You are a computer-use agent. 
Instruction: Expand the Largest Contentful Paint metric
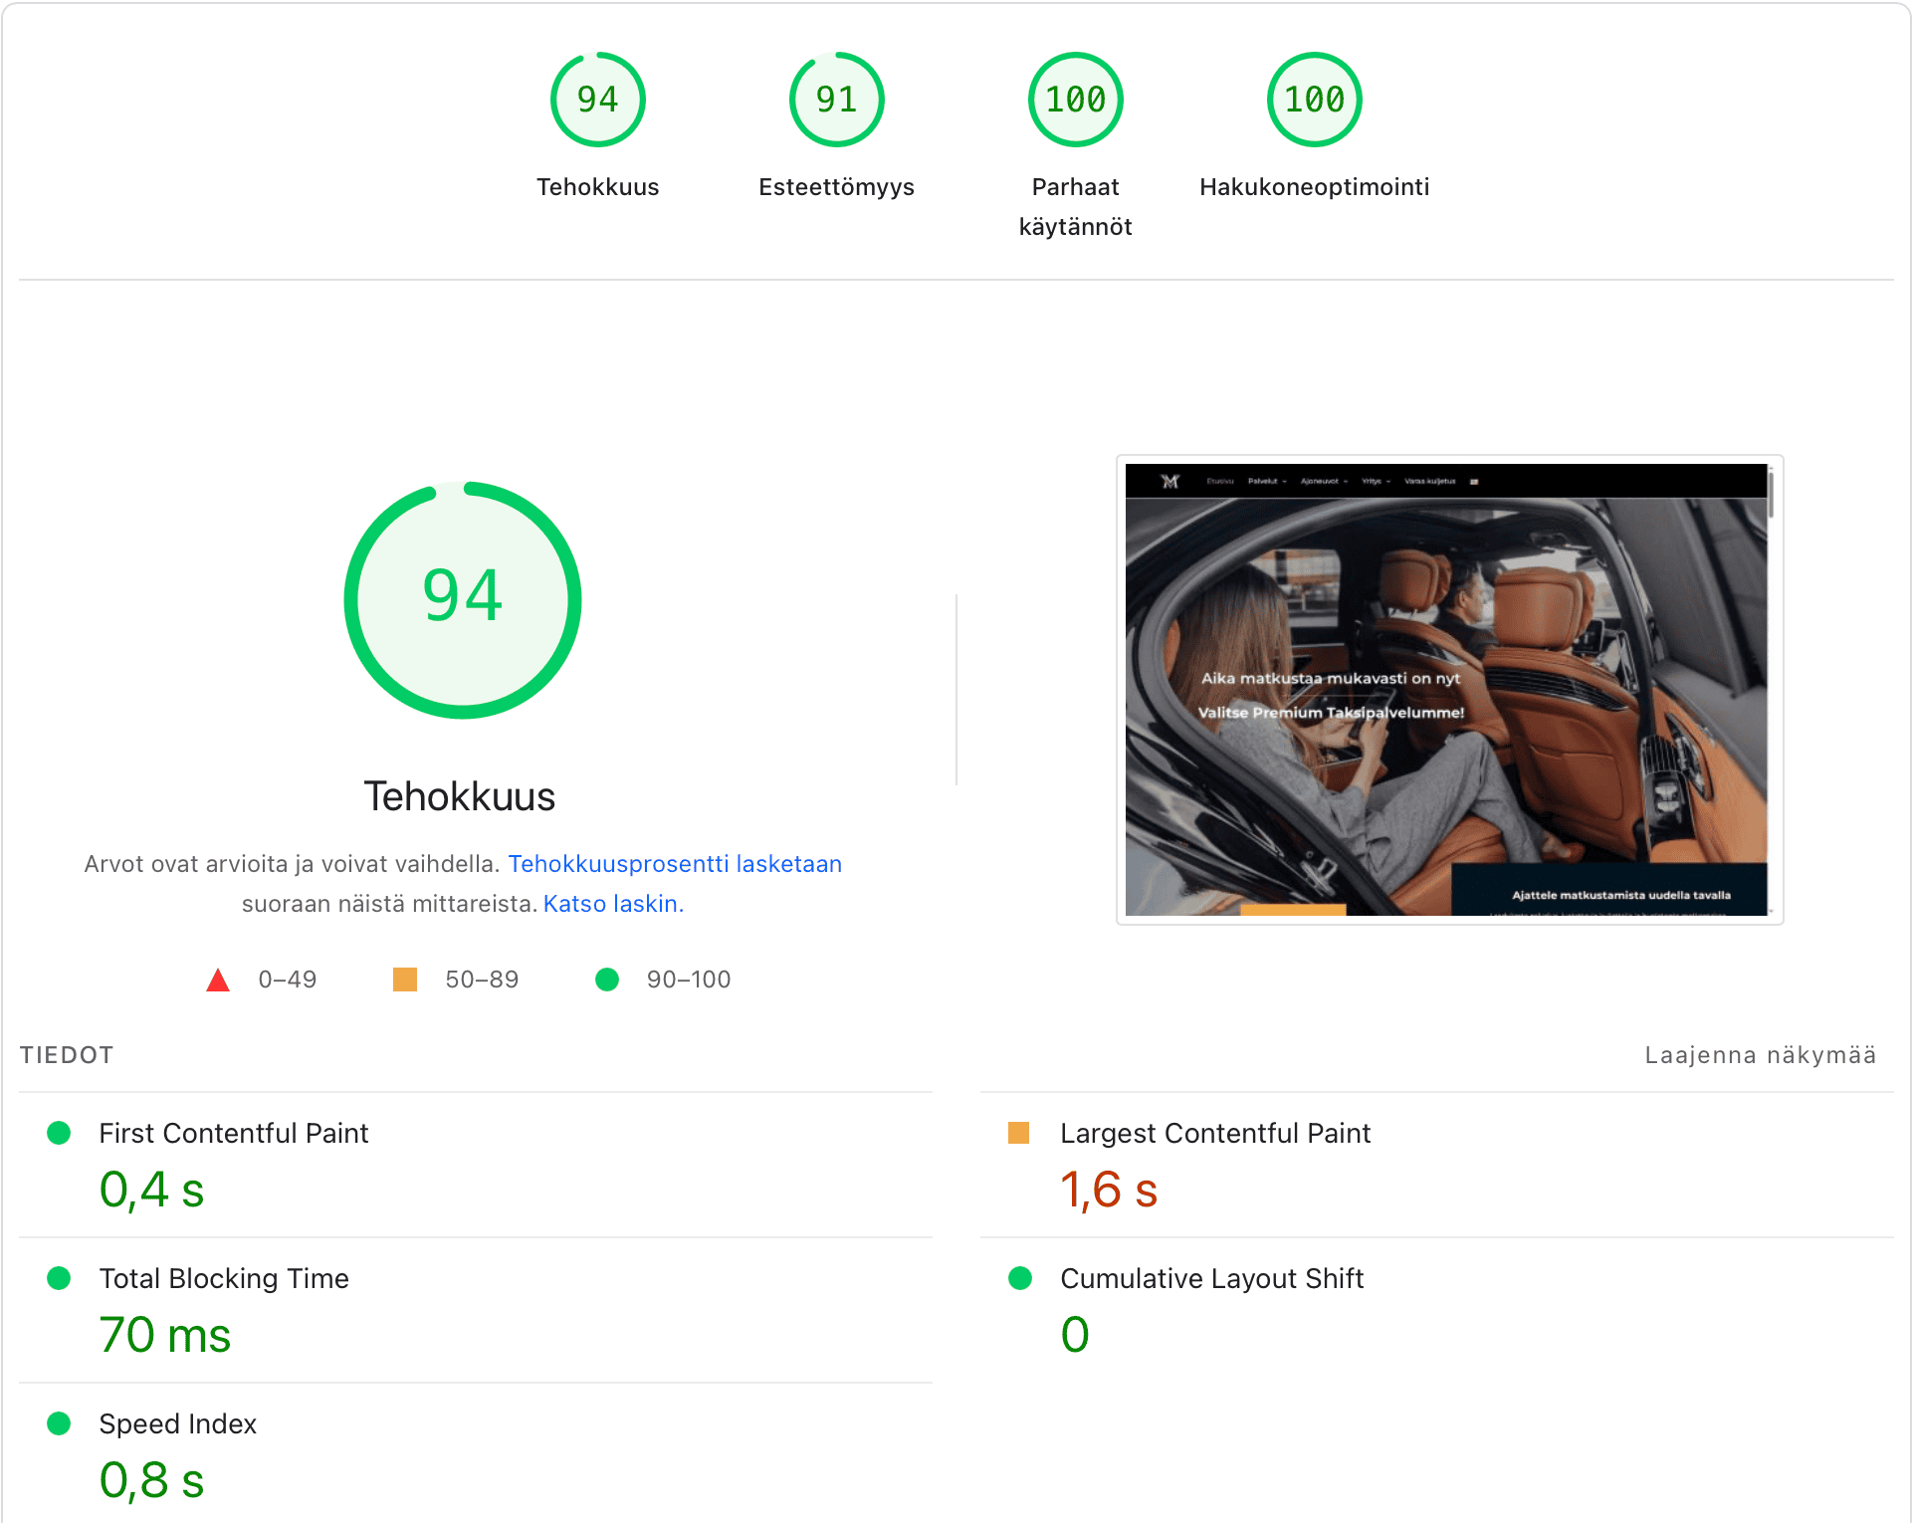1214,1133
